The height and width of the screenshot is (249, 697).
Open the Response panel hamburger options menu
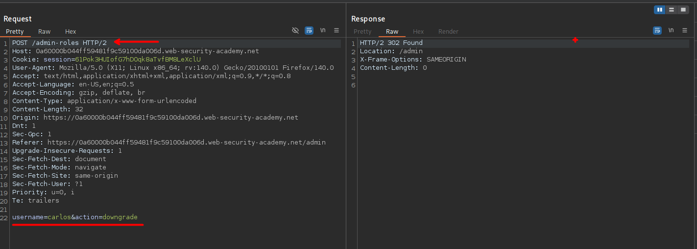click(x=684, y=30)
